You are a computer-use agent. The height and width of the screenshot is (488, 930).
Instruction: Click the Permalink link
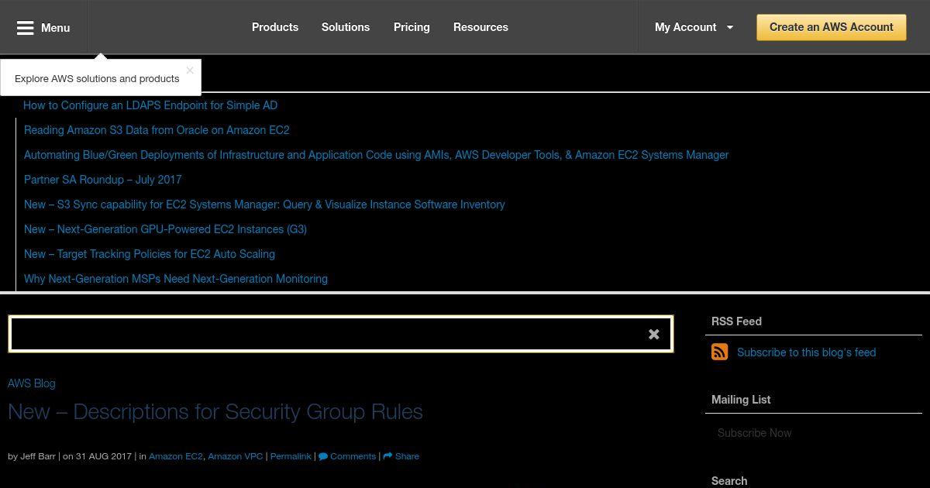[291, 456]
